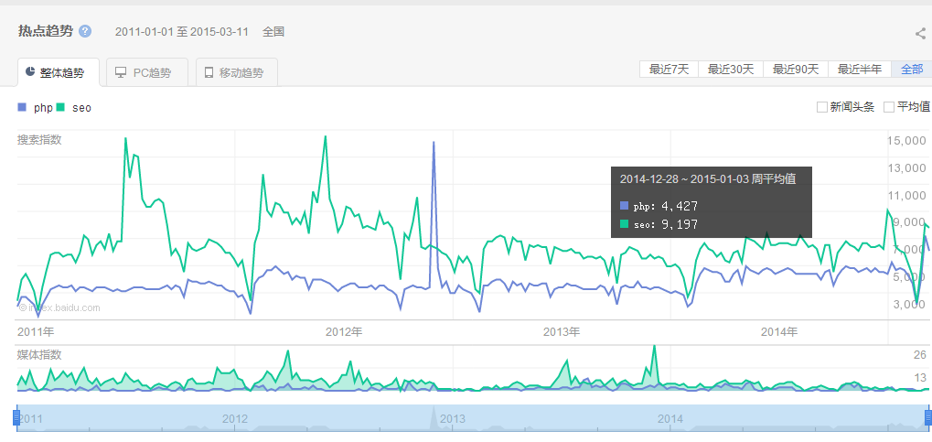Click the 2012 marker on the timeline navigator
The height and width of the screenshot is (442, 932).
tap(235, 419)
